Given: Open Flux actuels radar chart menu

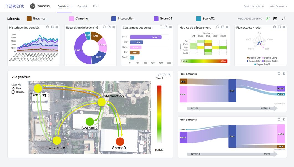Looking at the screenshot, I should 284,27.
